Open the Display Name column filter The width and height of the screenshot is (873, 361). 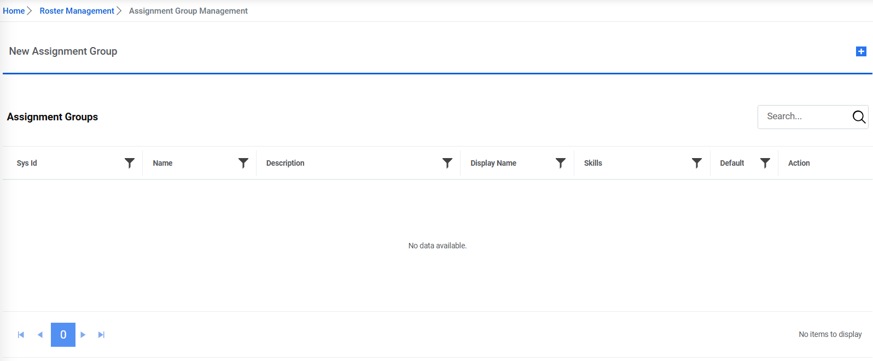pyautogui.click(x=561, y=163)
